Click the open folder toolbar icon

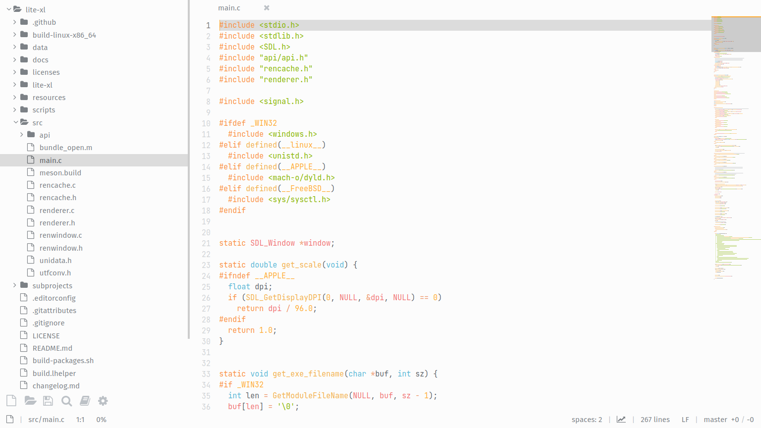coord(30,401)
